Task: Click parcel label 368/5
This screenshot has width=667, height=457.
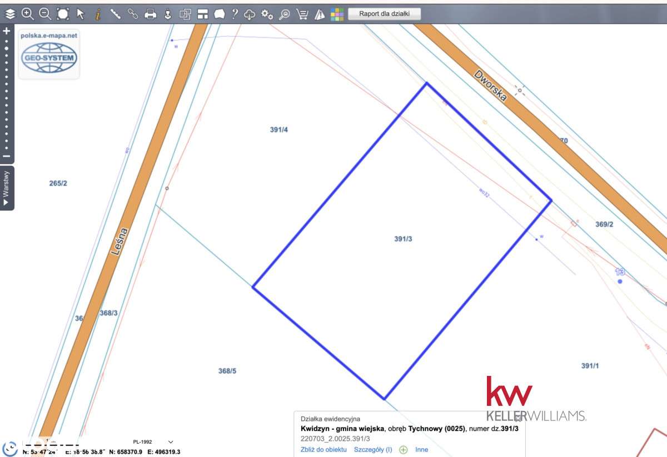Action: [x=227, y=371]
